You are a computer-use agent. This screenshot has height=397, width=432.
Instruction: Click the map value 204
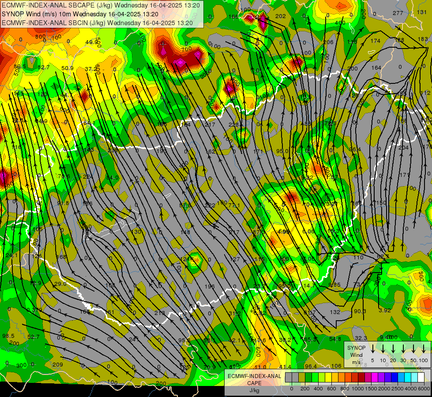[404, 148]
